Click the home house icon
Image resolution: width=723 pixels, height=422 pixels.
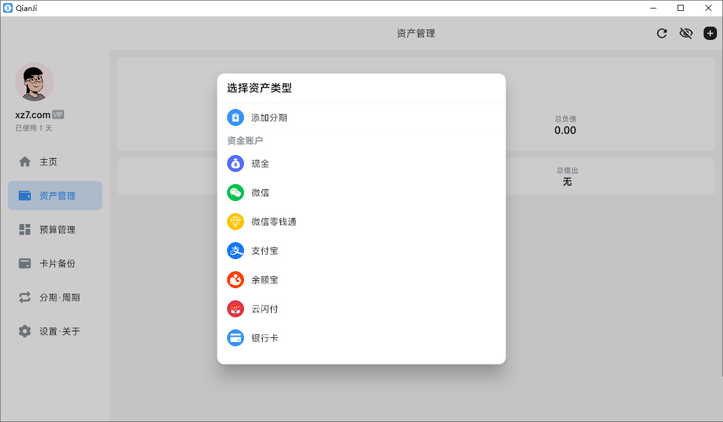click(x=25, y=162)
